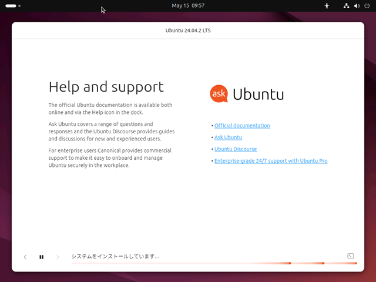
Task: Click the Ubuntu 24.04.2 LTS title bar
Action: coord(188,31)
